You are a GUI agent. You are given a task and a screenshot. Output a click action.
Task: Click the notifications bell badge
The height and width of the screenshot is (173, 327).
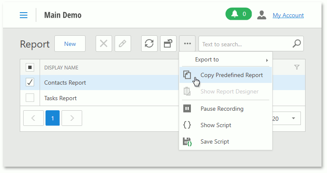click(x=239, y=14)
